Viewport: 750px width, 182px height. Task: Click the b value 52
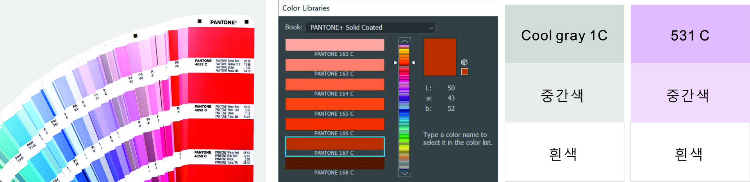(x=451, y=108)
